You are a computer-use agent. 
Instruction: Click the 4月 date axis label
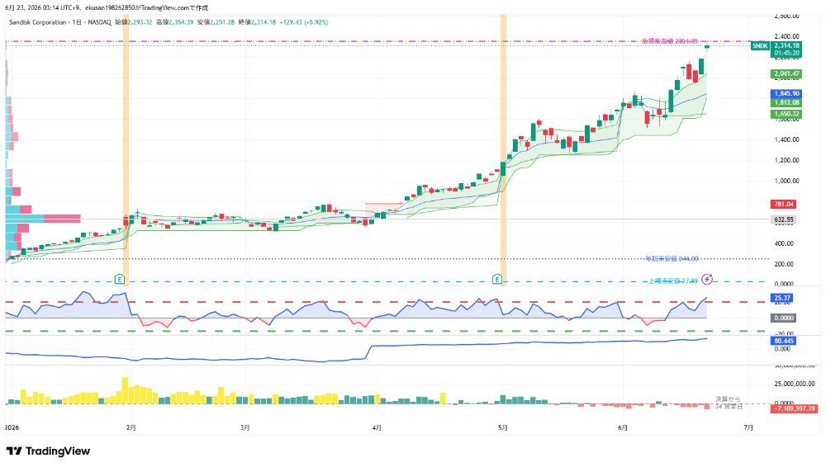tap(377, 427)
